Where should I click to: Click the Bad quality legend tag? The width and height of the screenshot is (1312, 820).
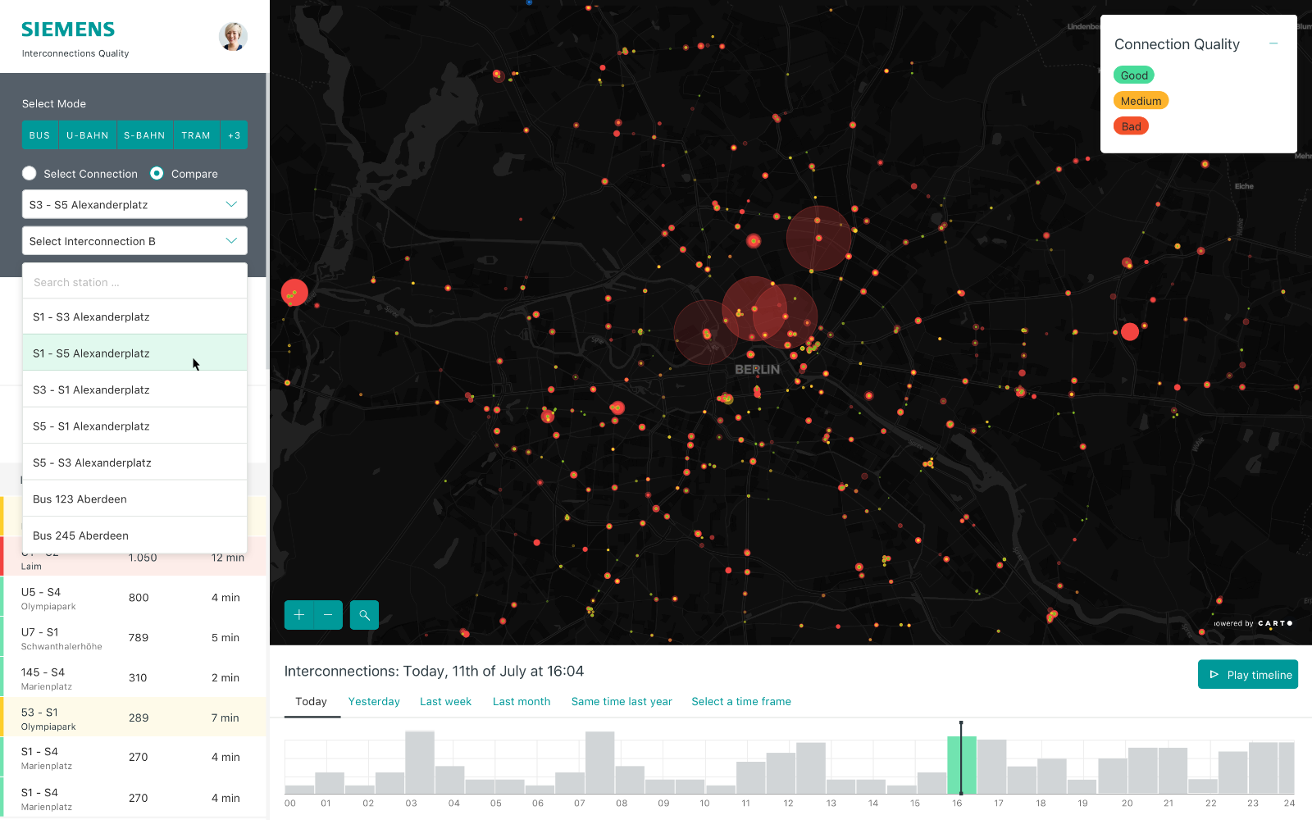click(1131, 126)
